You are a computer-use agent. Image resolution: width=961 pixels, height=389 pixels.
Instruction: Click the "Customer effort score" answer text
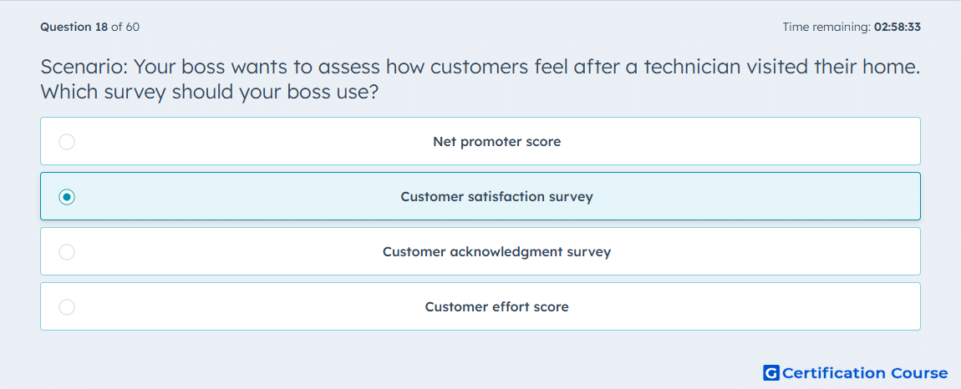point(497,307)
